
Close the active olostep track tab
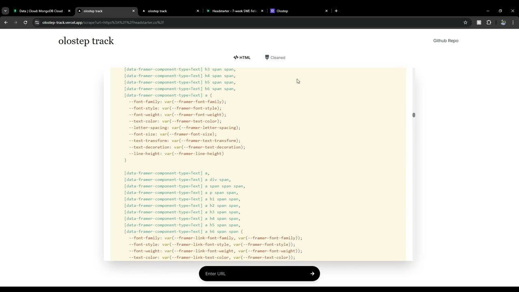[133, 11]
